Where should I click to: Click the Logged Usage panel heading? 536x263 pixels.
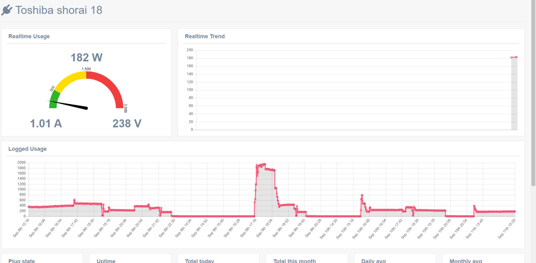click(x=27, y=149)
